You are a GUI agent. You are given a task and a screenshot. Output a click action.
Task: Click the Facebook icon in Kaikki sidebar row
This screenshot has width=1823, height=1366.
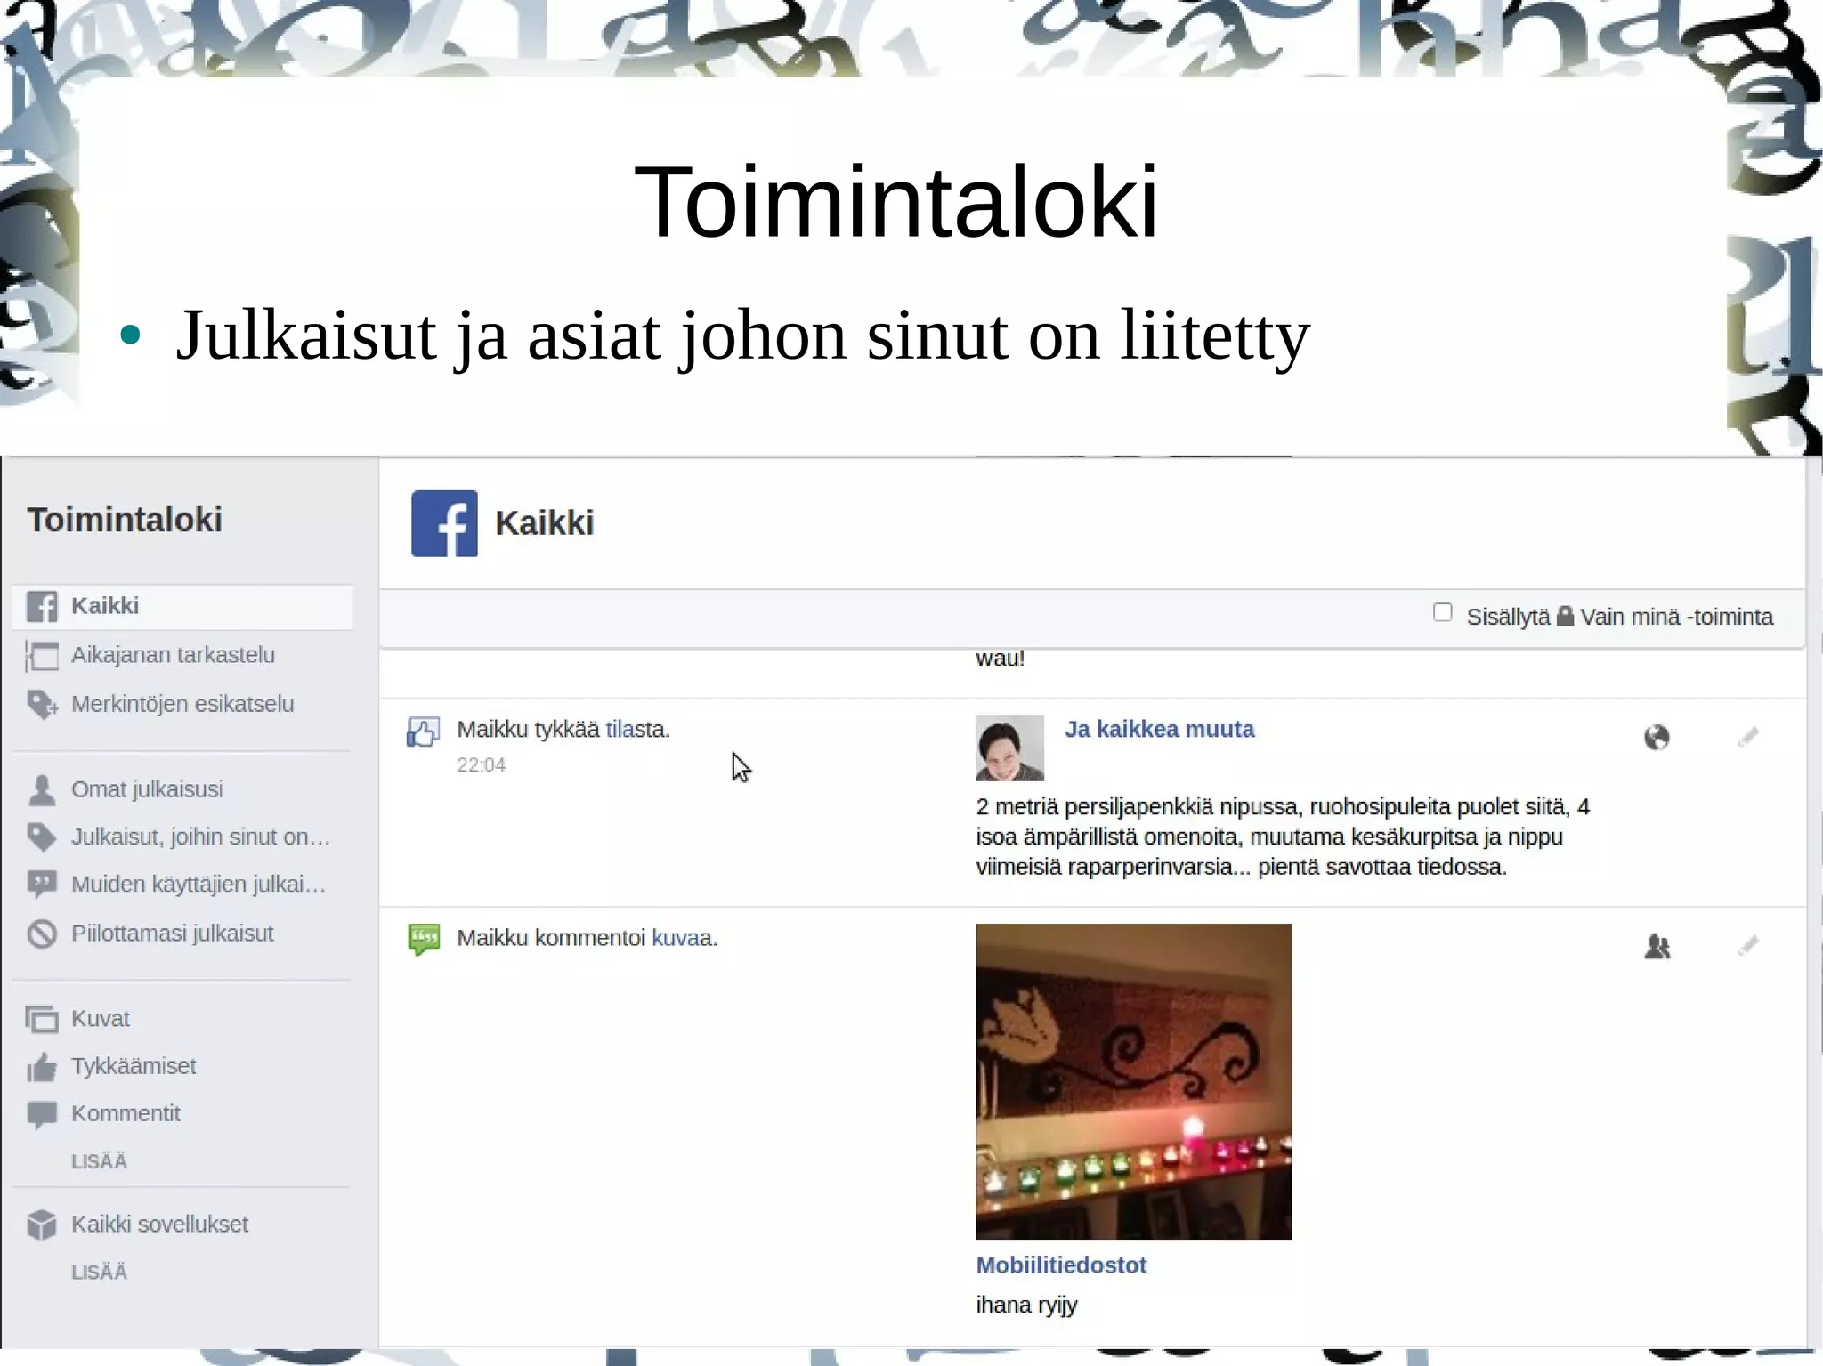pyautogui.click(x=41, y=607)
